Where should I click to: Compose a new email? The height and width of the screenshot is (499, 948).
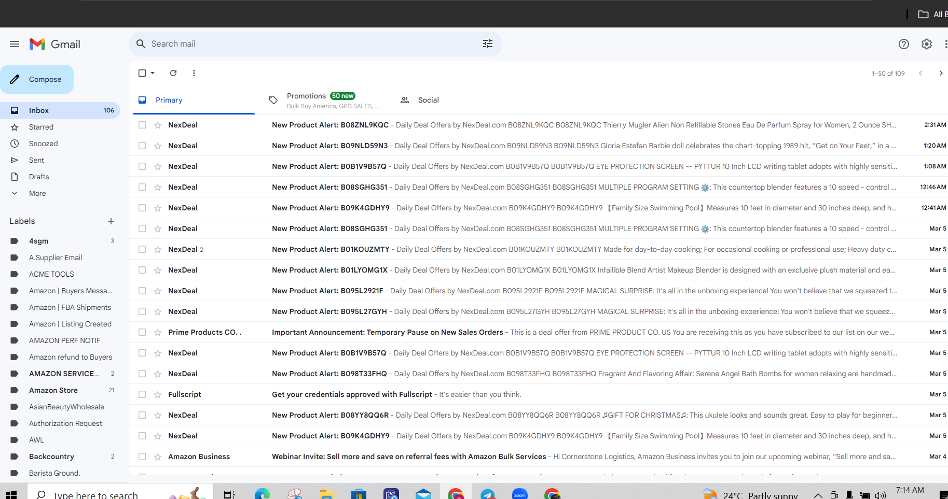coord(37,79)
